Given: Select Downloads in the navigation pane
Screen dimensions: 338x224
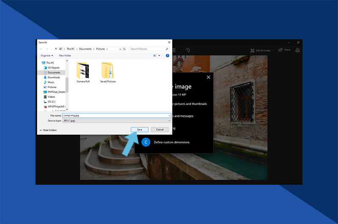Looking at the screenshot, I should 53,77.
